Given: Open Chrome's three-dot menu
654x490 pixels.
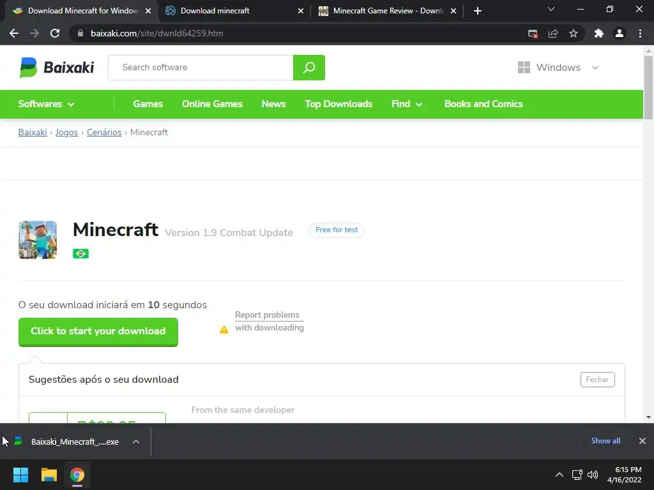Looking at the screenshot, I should [x=640, y=33].
